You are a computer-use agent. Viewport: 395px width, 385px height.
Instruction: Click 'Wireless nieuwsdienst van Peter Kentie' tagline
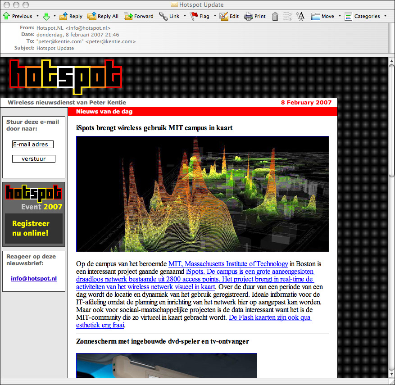[x=67, y=103]
